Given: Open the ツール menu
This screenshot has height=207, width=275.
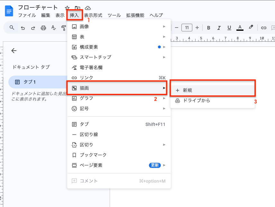Looking at the screenshot, I should 114,15.
